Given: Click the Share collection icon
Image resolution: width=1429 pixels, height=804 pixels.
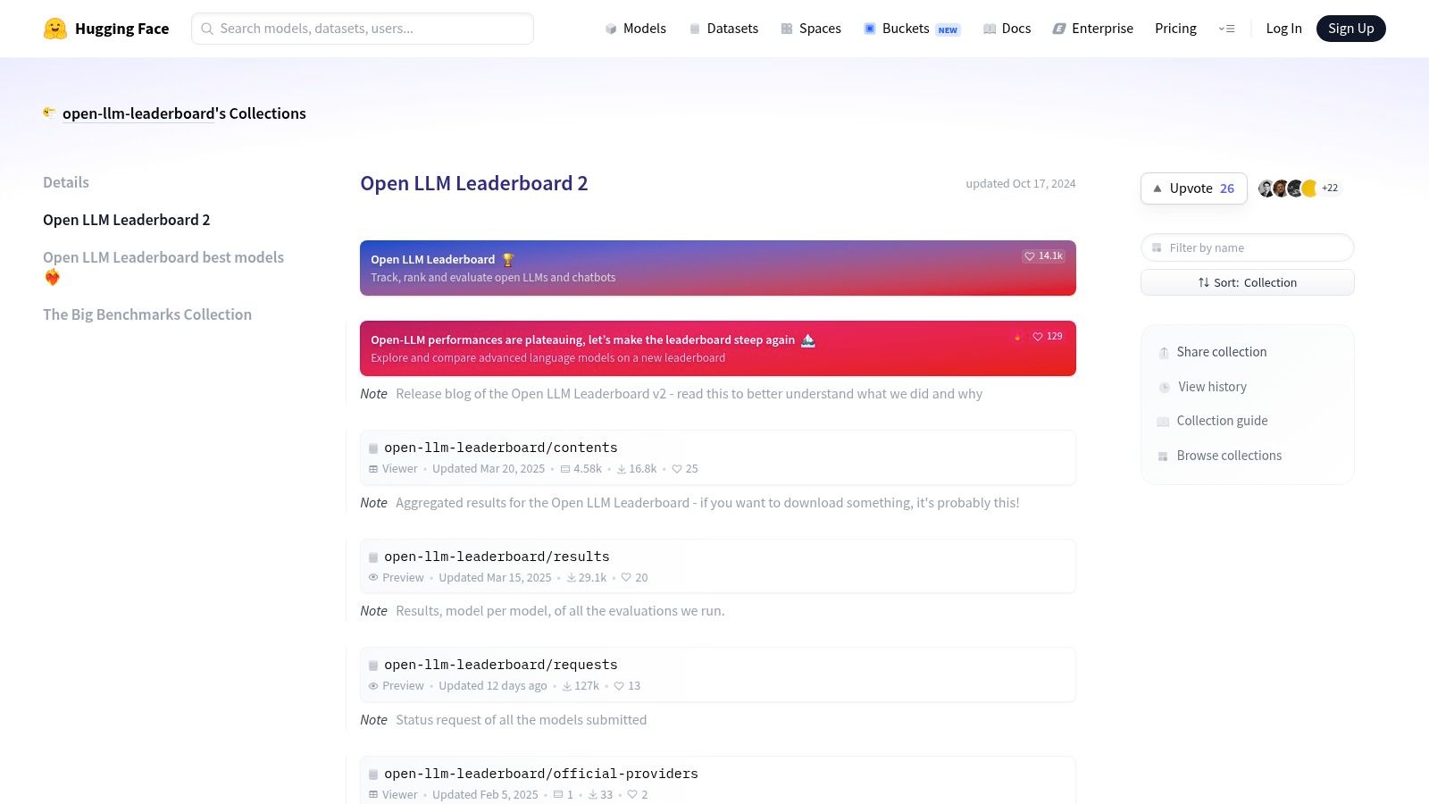Looking at the screenshot, I should (1164, 353).
